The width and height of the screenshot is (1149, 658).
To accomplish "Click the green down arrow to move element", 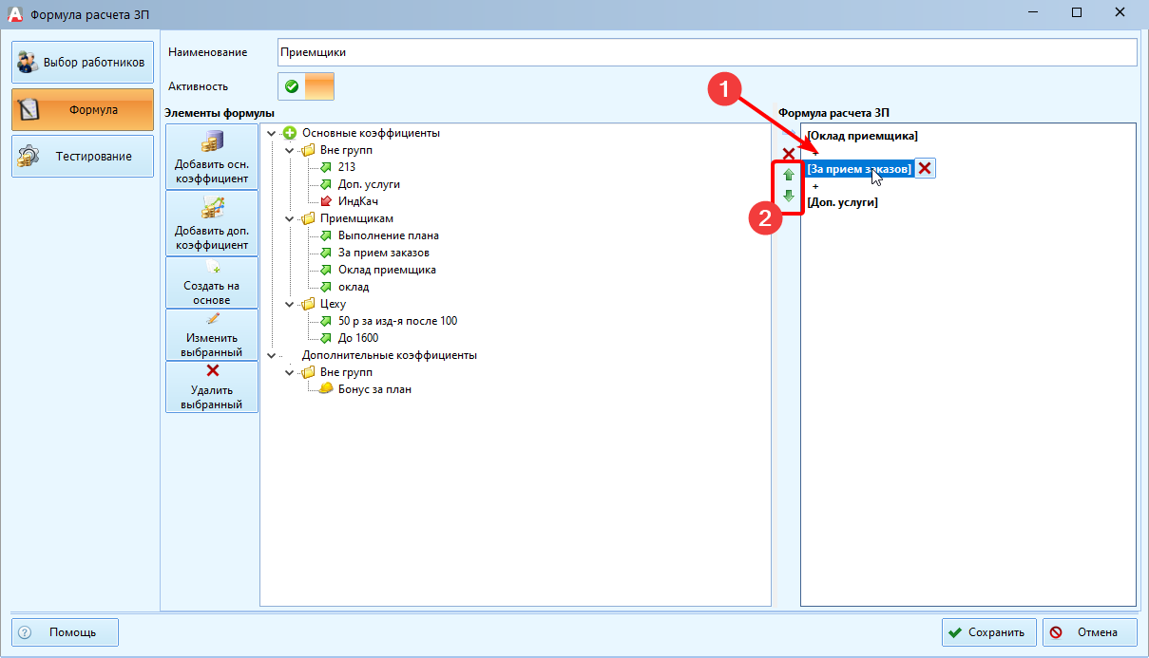I will click(788, 197).
